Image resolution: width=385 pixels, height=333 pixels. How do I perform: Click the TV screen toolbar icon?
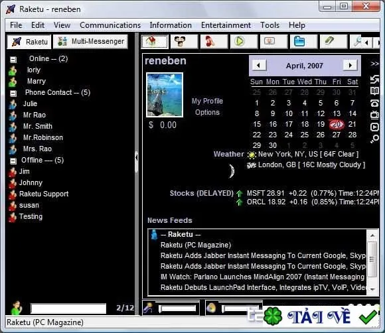click(x=273, y=42)
